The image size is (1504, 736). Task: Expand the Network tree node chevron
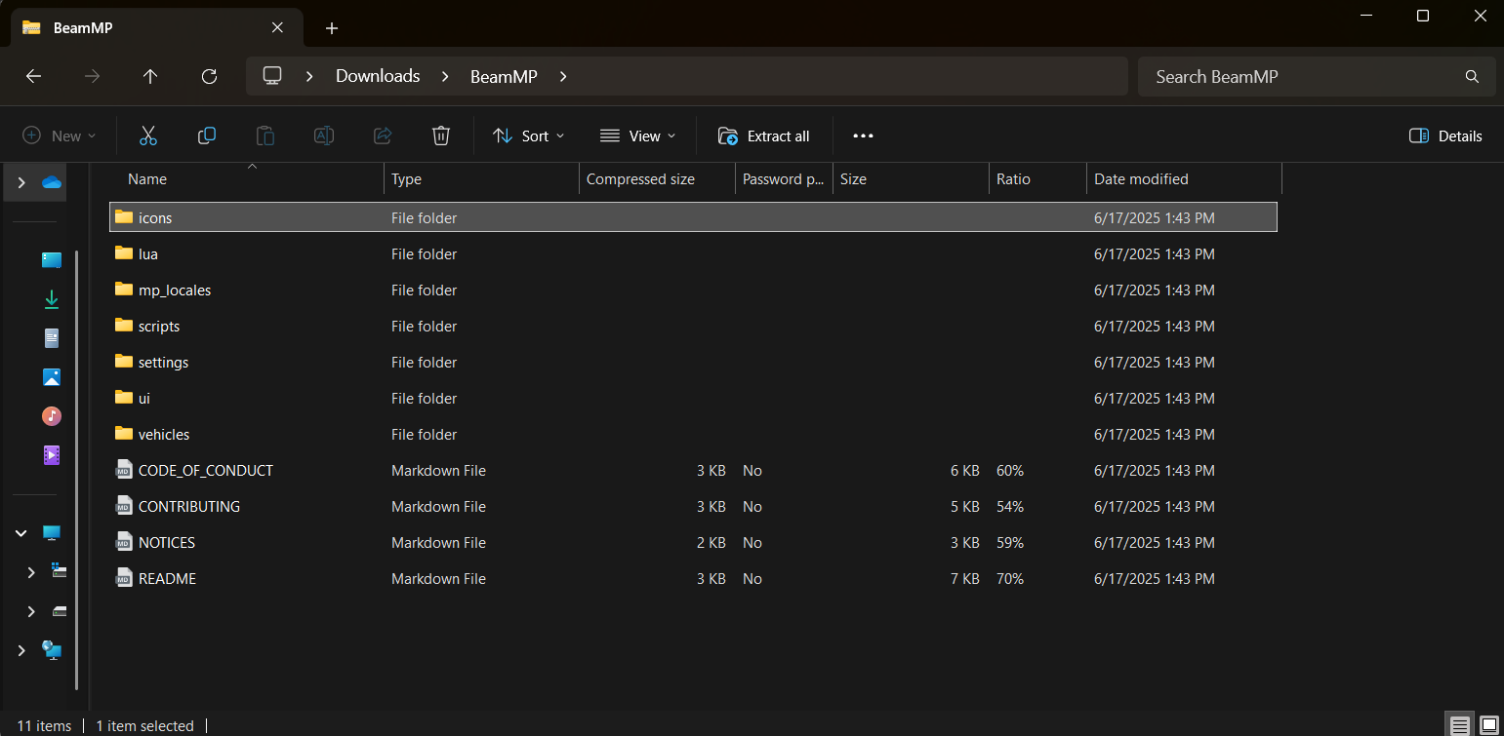(x=21, y=650)
